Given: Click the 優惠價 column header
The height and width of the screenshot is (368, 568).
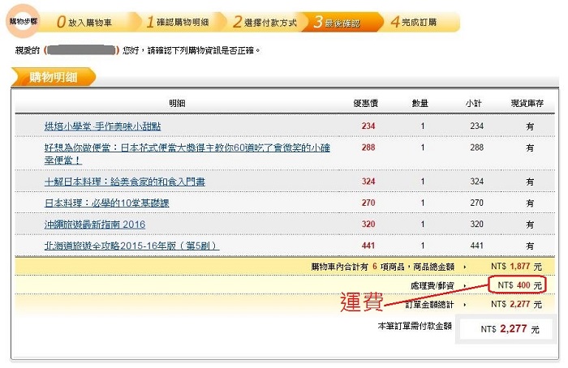Looking at the screenshot, I should tap(365, 104).
